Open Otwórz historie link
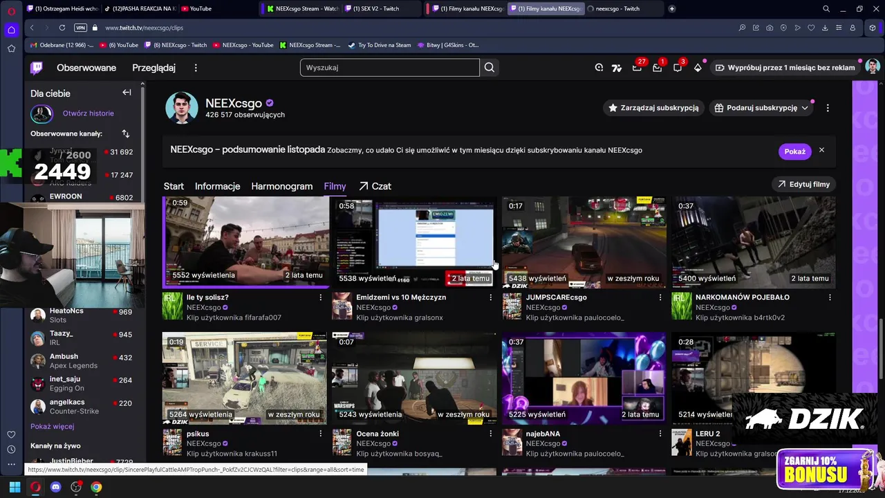Viewport: 885px width, 498px height. 88,113
